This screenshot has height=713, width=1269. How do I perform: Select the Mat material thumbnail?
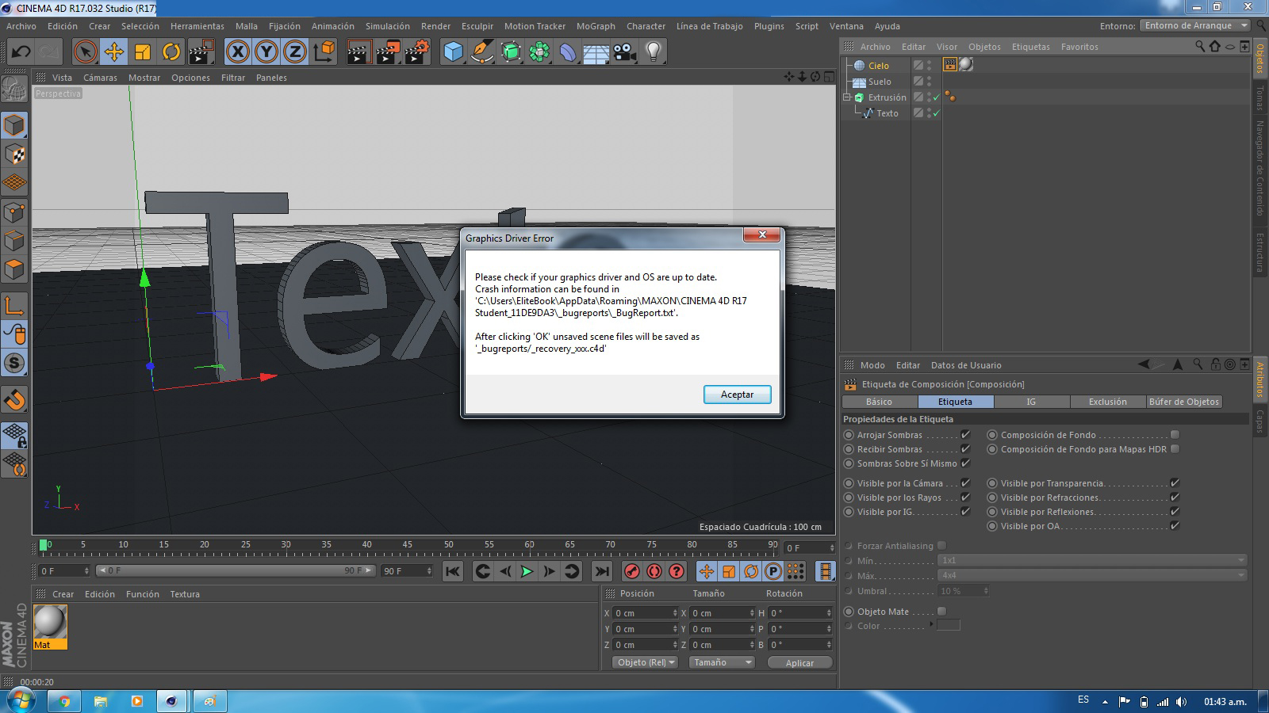[x=50, y=623]
